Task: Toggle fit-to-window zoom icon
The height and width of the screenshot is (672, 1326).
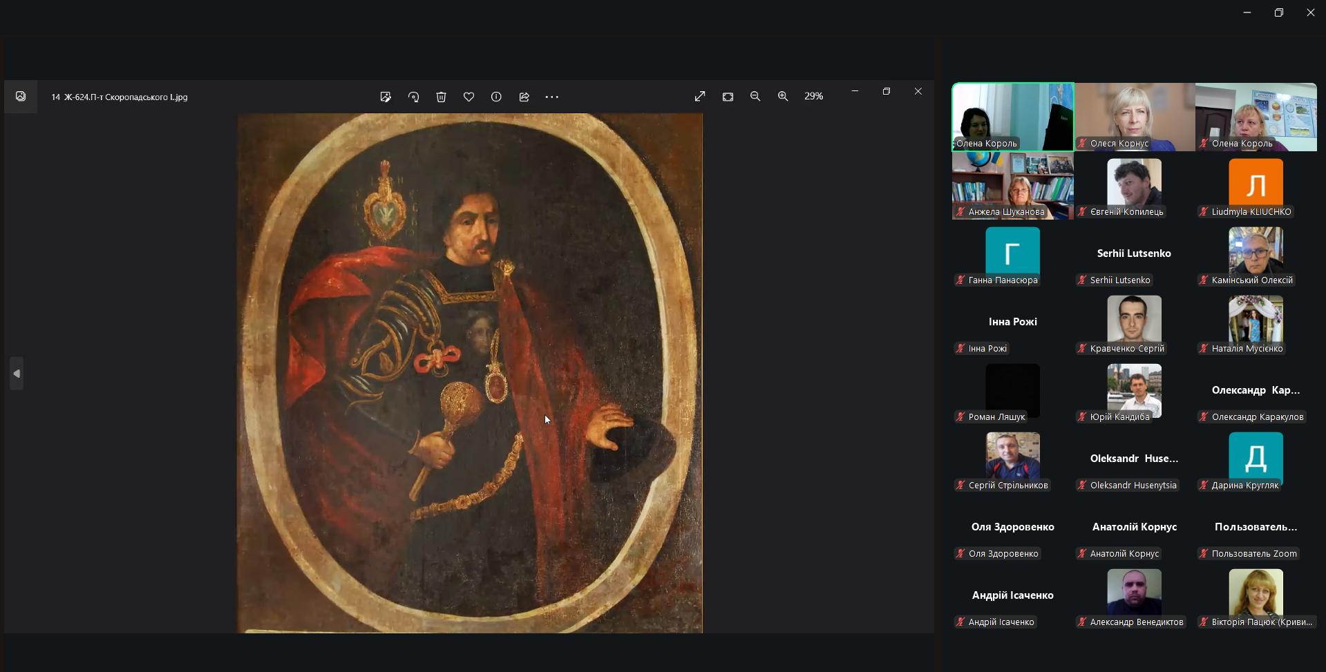Action: click(x=728, y=97)
